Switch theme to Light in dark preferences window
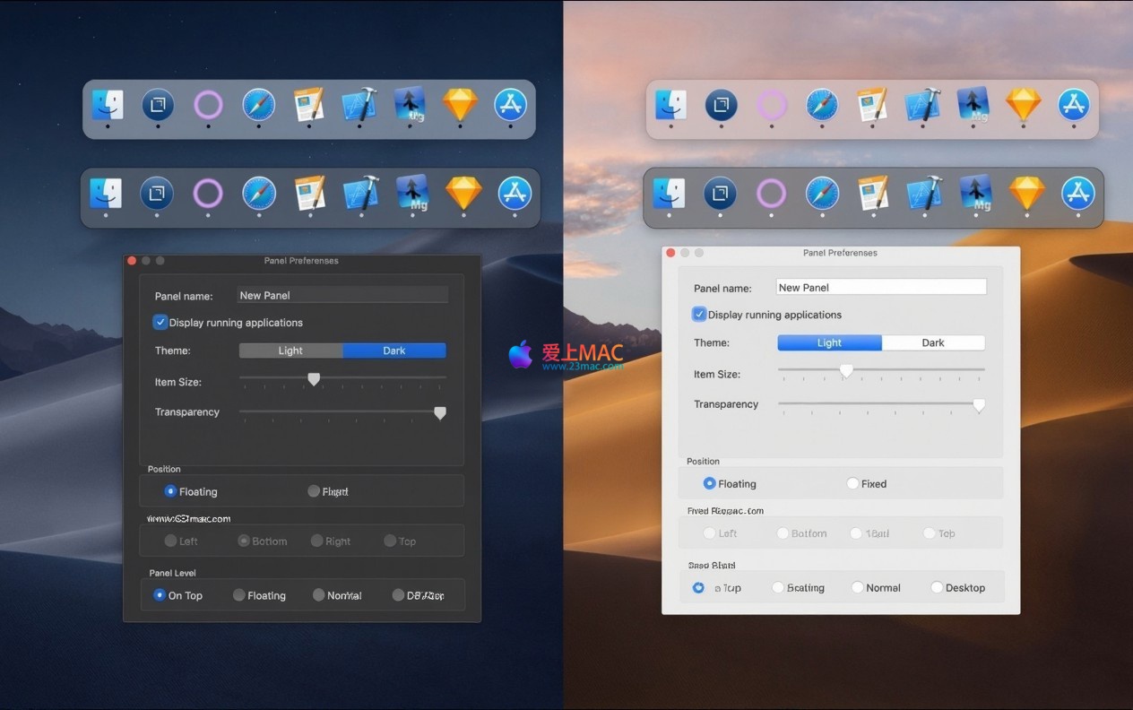Image resolution: width=1133 pixels, height=710 pixels. click(290, 351)
